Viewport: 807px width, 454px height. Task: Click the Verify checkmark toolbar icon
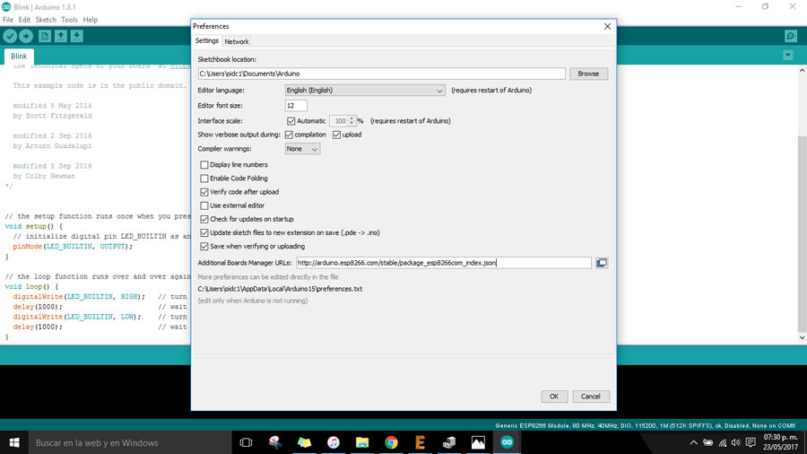[x=10, y=36]
